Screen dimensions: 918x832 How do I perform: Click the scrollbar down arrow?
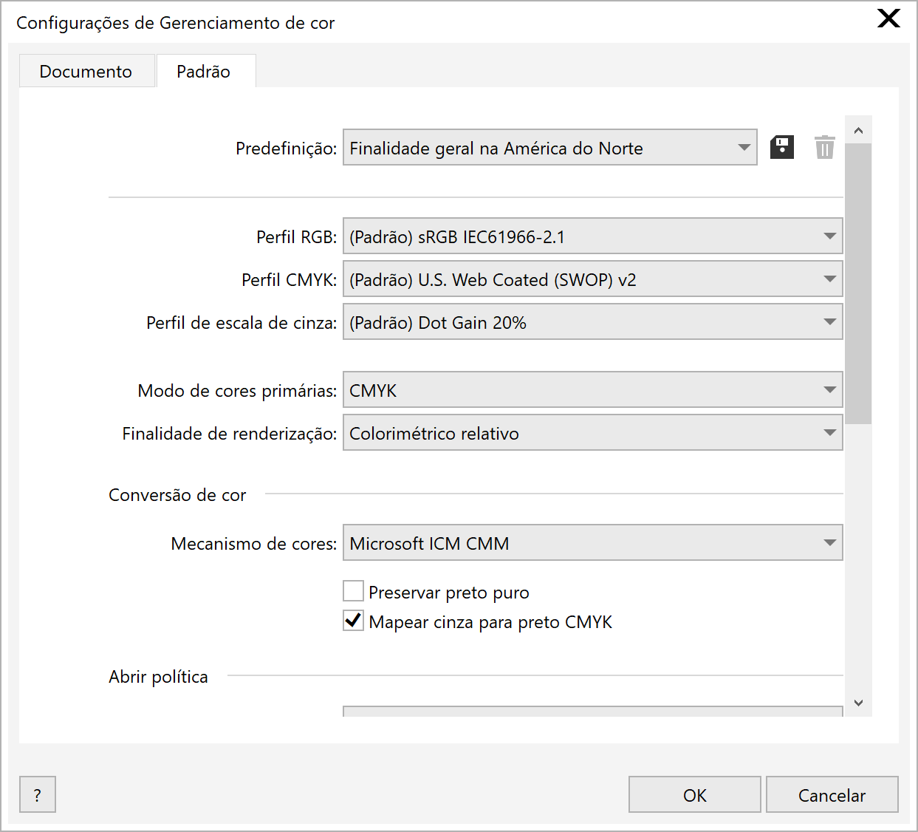pyautogui.click(x=858, y=703)
